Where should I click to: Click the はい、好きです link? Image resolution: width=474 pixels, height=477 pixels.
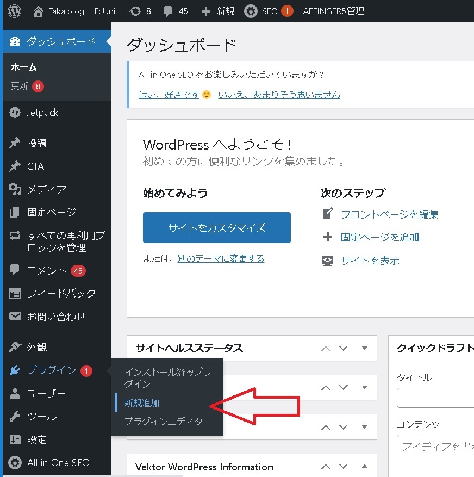coord(169,95)
